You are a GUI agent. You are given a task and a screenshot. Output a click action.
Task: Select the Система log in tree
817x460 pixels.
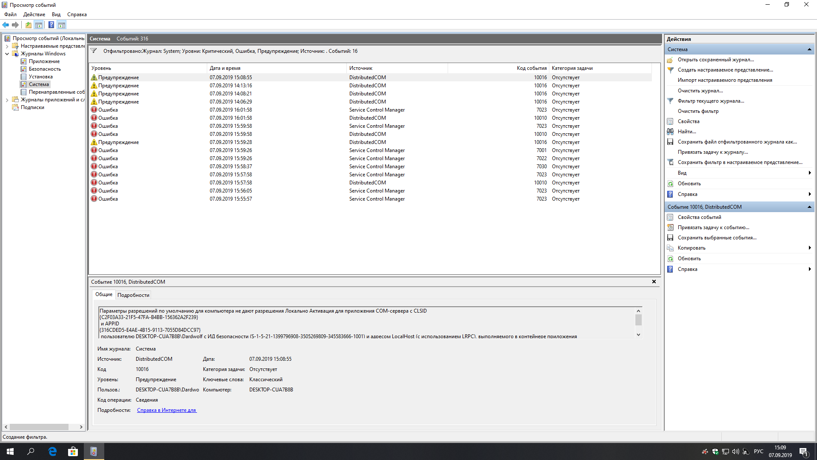(39, 84)
